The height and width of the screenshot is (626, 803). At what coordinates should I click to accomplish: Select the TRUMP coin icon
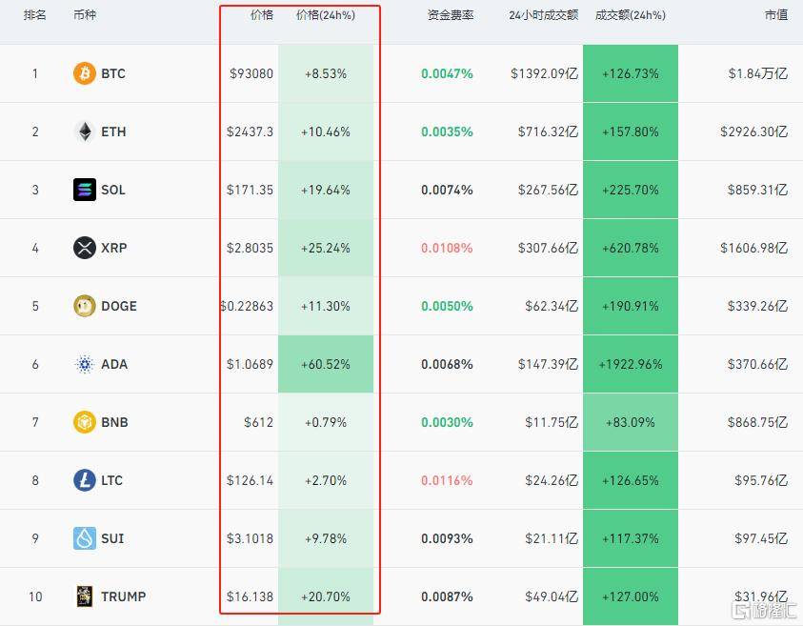coord(85,596)
